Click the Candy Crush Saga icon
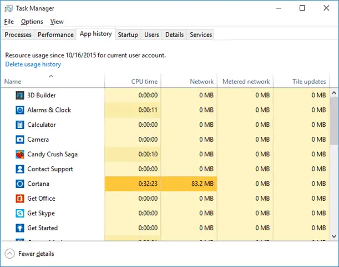 point(20,154)
